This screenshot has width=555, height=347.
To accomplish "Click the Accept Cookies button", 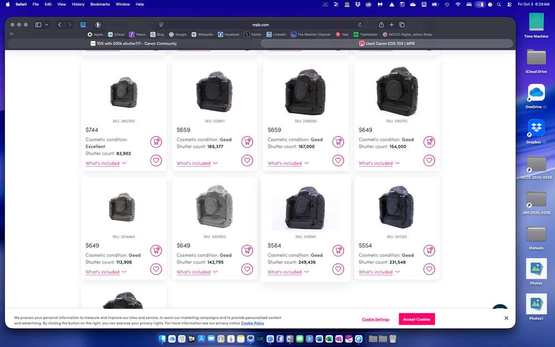I will (417, 319).
